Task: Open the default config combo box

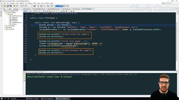Action: 26,6
